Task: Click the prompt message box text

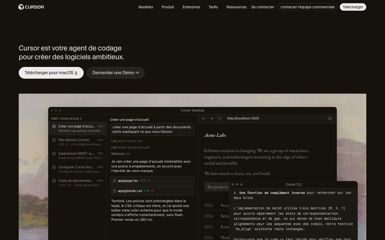Action: (152, 129)
